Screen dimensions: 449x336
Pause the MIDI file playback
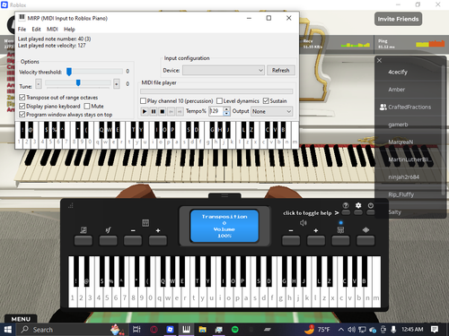[x=154, y=111]
